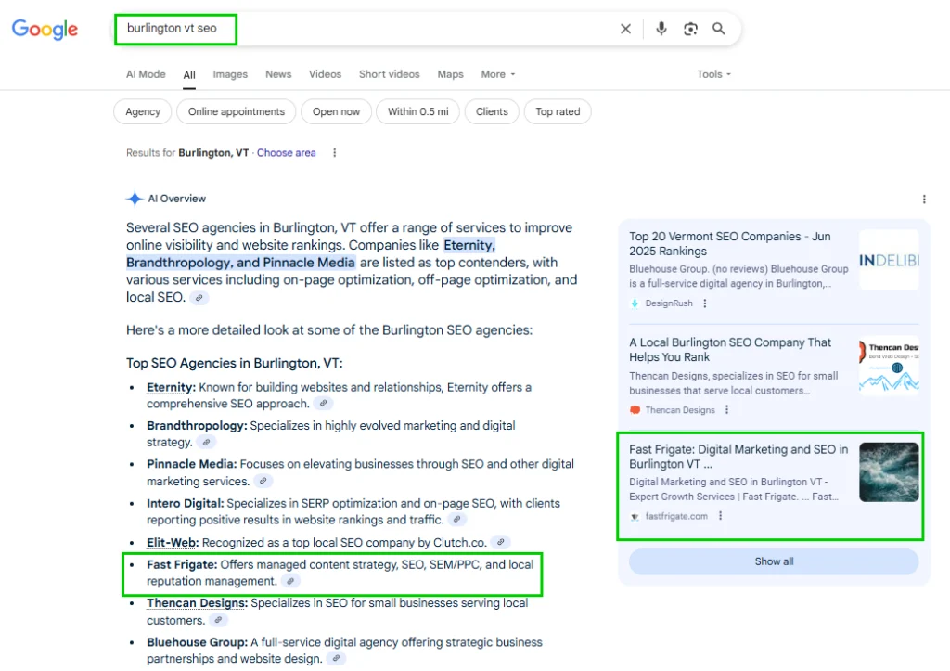The width and height of the screenshot is (950, 671).
Task: Expand the Tools dropdown
Action: (713, 74)
